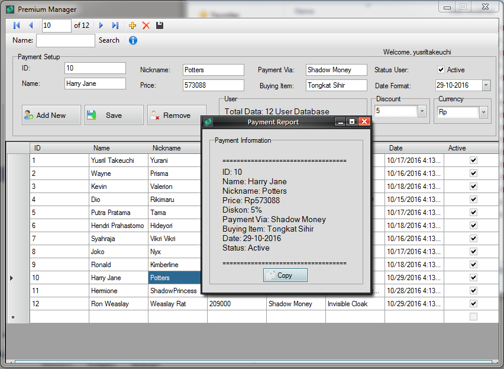
Task: Click the Copy button in Payment Report
Action: [x=285, y=275]
